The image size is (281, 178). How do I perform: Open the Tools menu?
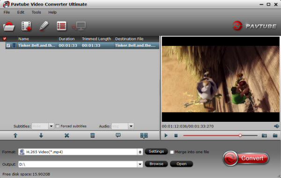[x=36, y=12]
